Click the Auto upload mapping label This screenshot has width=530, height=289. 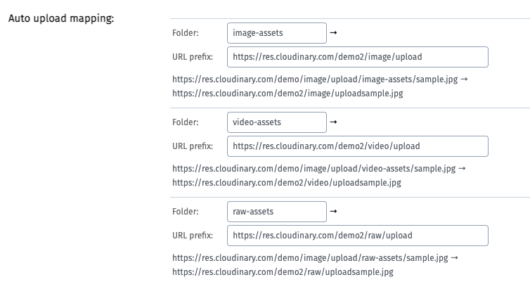point(61,18)
